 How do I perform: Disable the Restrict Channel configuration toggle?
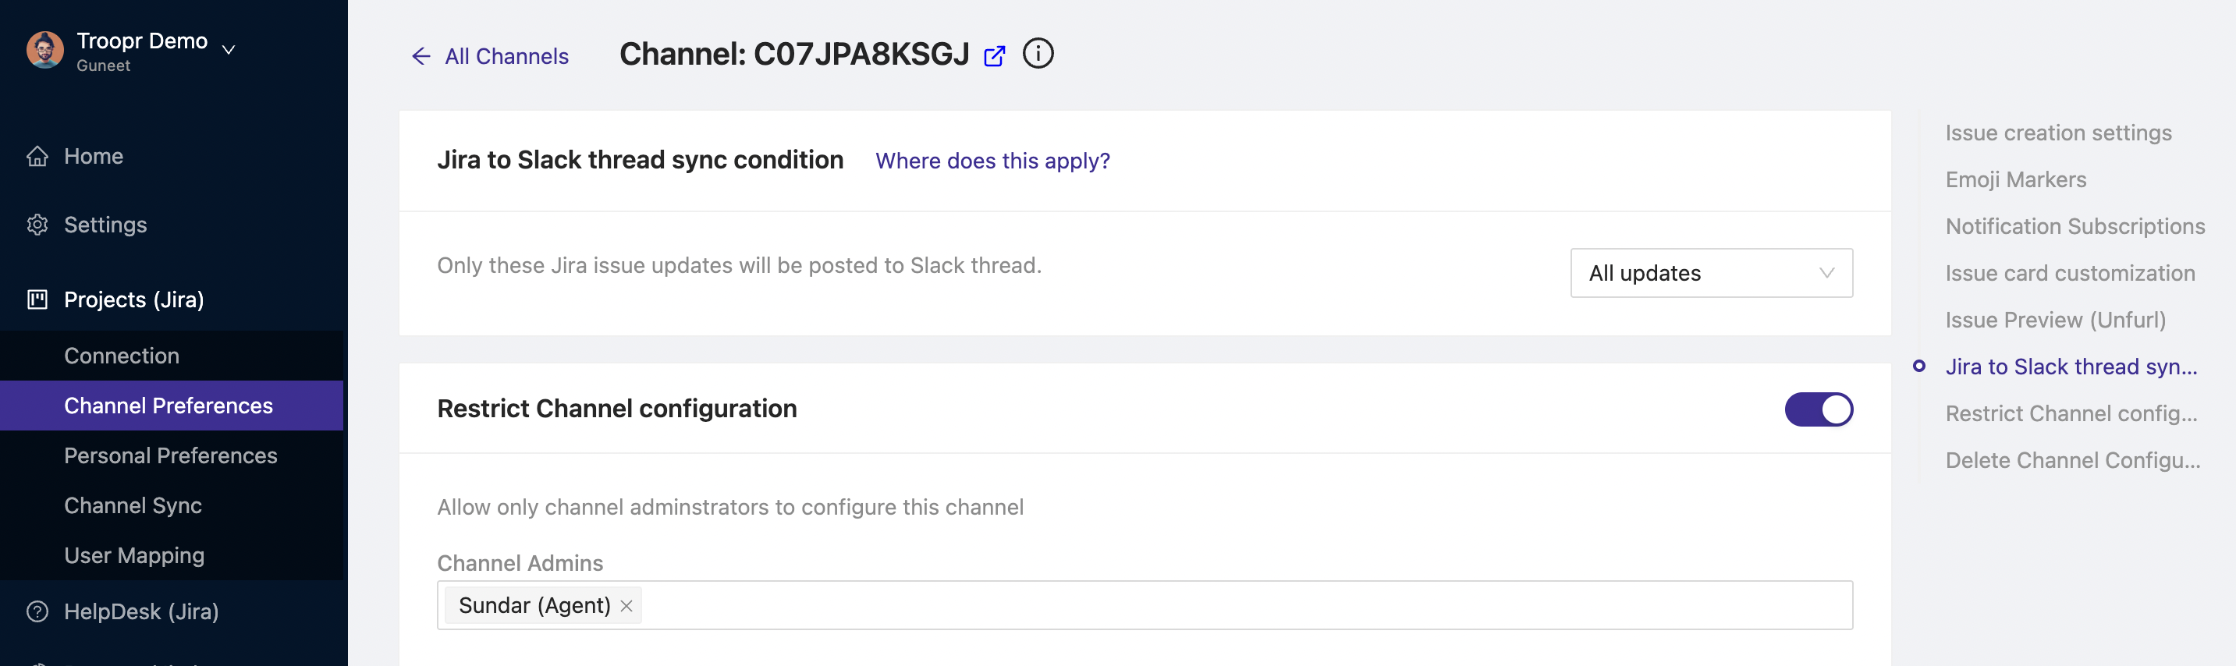[1819, 409]
